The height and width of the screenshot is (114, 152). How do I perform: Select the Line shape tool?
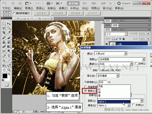click(x=9, y=60)
